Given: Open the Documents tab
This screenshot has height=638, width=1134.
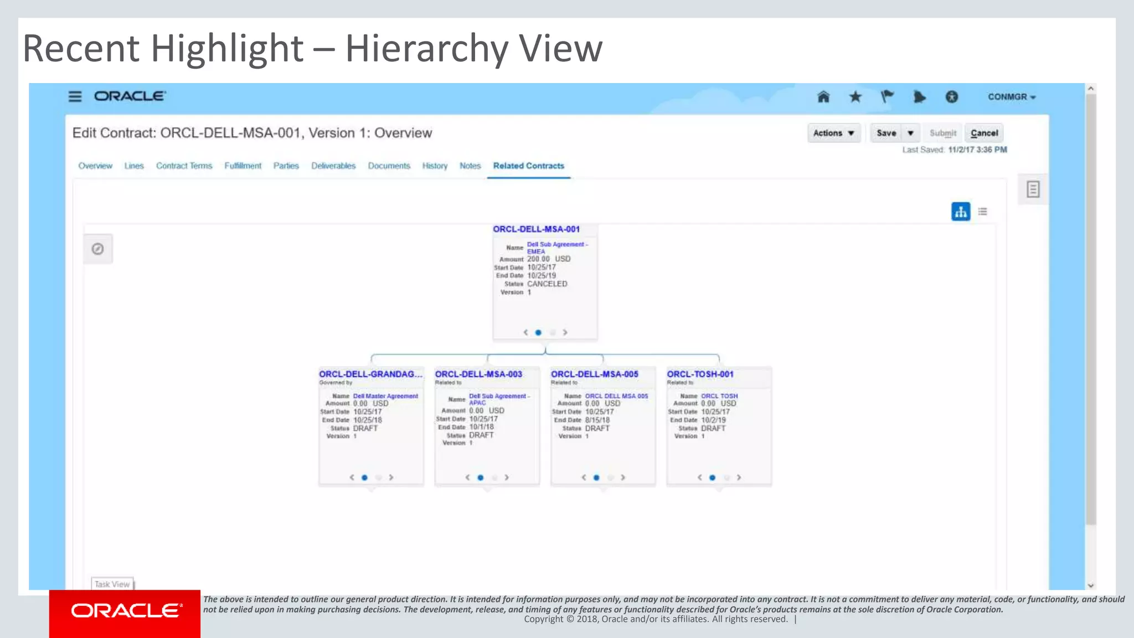Looking at the screenshot, I should point(389,166).
